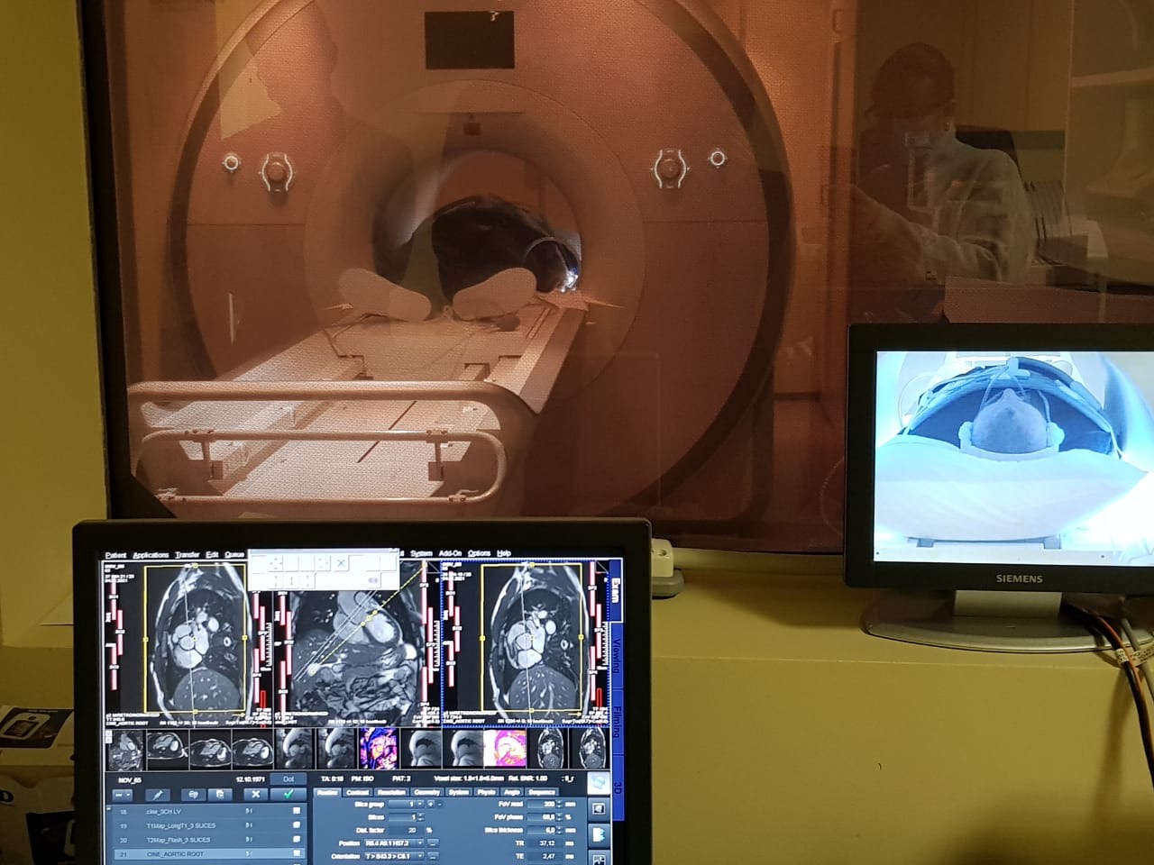Click the top icon in the right parameter sidebar
This screenshot has width=1154, height=865.
tap(598, 783)
